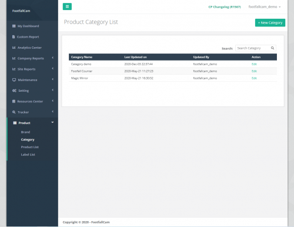Image resolution: width=294 pixels, height=227 pixels.
Task: Edit the Footfall Counter row
Action: point(254,71)
